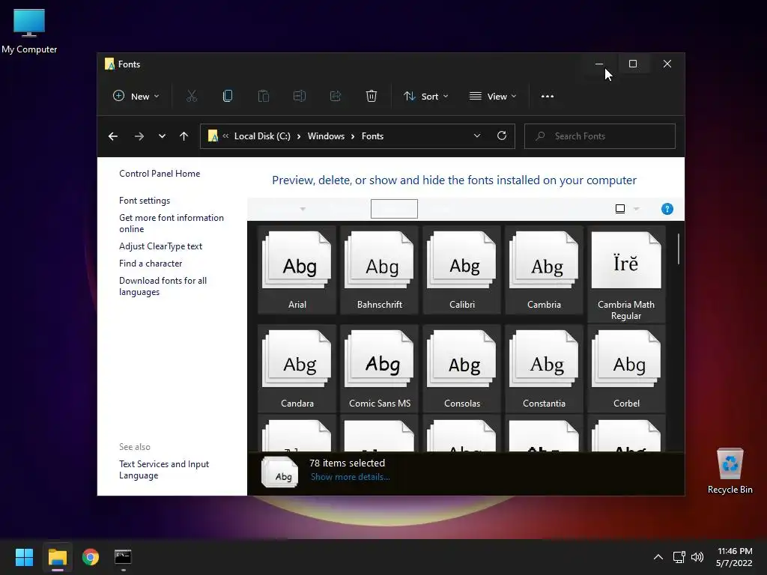Viewport: 767px width, 575px height.
Task: Open Font settings link
Action: pyautogui.click(x=145, y=201)
